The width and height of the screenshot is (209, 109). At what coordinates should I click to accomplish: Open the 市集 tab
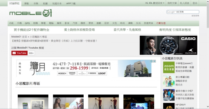36,3
